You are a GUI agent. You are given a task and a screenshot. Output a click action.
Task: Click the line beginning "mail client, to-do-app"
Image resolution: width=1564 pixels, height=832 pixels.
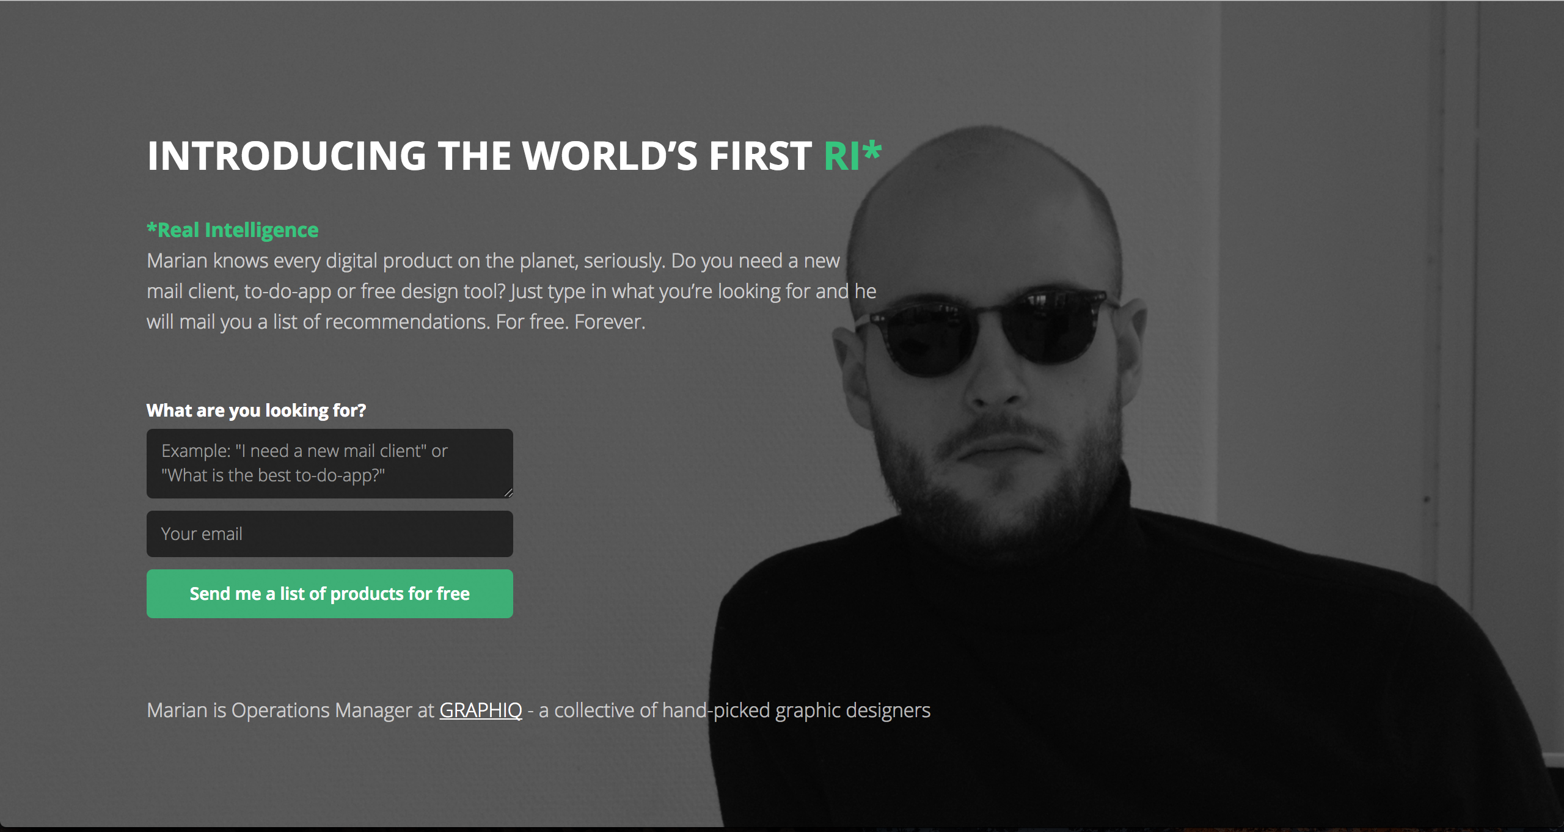[x=512, y=291]
